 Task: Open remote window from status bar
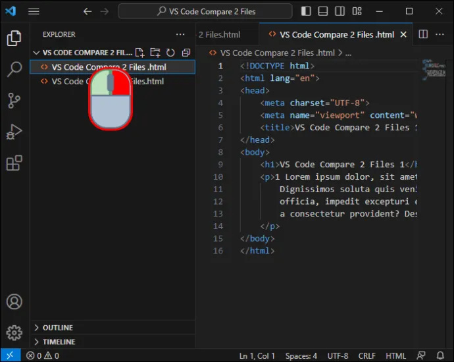pyautogui.click(x=11, y=355)
